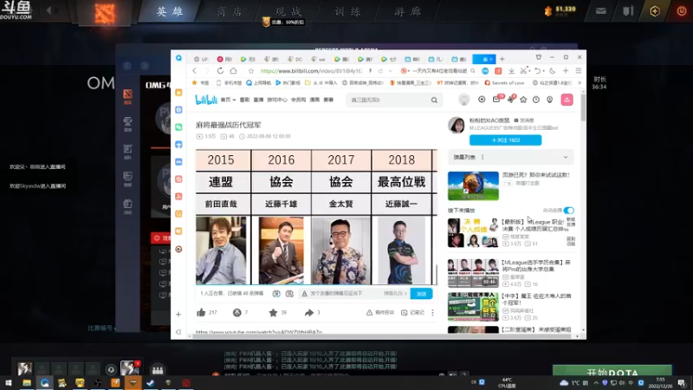693x390 pixels.
Task: Favorite the video with star icon
Action: [x=273, y=313]
